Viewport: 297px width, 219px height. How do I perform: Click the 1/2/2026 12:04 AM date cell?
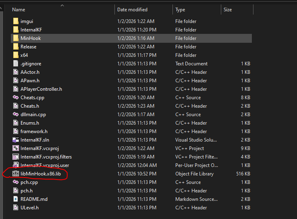tap(137, 165)
